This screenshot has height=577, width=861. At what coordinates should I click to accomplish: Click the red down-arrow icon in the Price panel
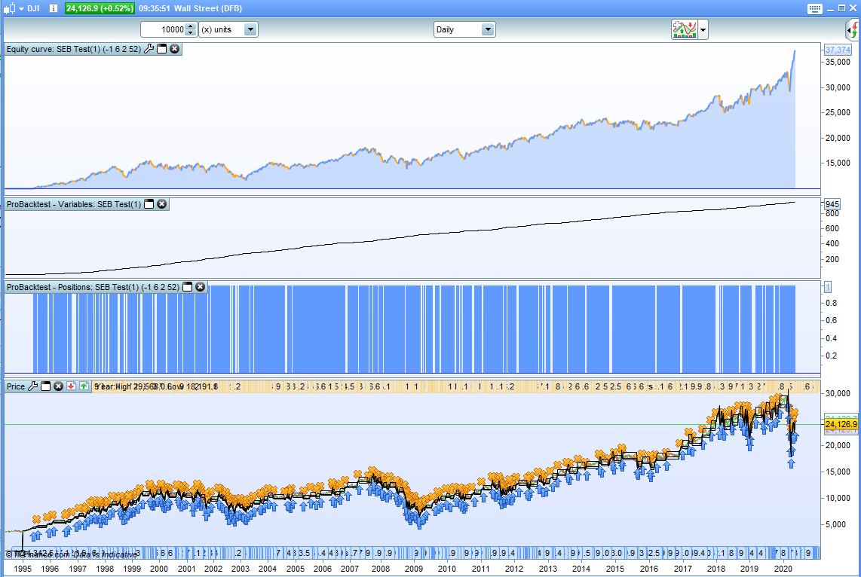tap(71, 386)
